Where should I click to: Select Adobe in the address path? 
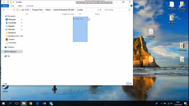point(48,10)
